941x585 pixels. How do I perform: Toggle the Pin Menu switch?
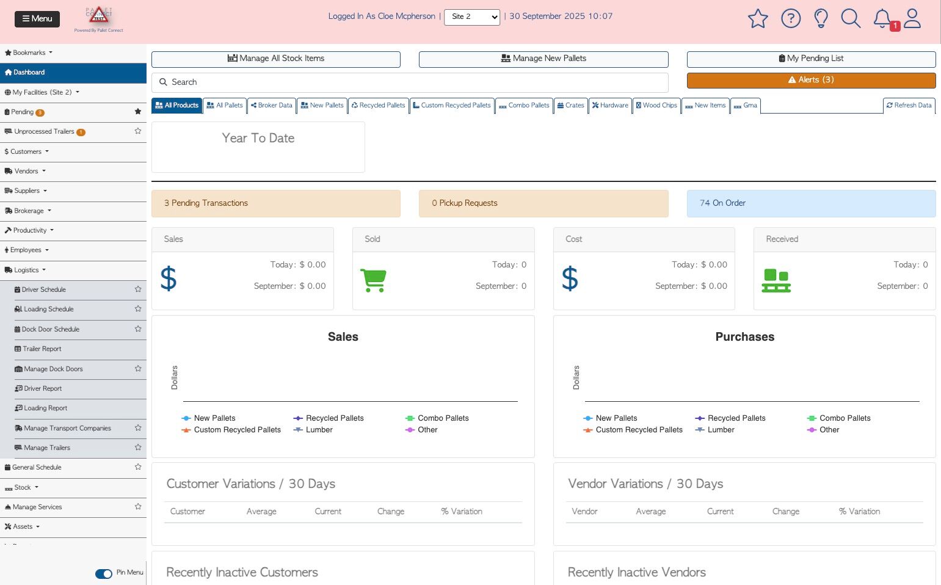104,573
